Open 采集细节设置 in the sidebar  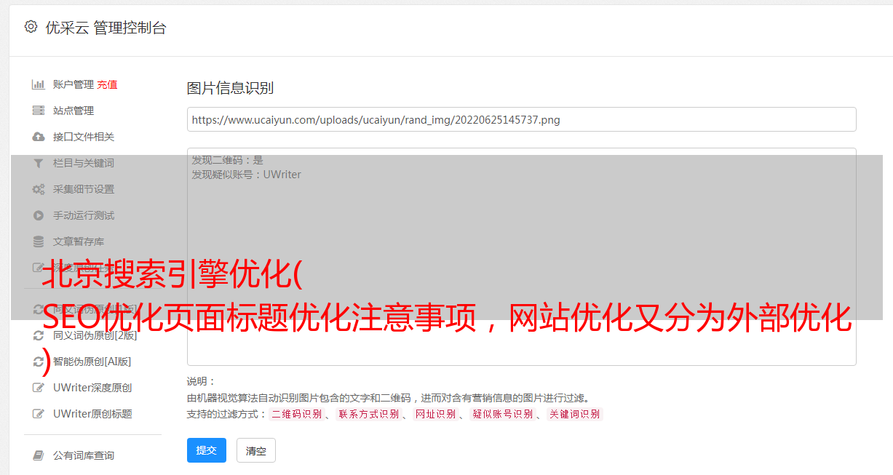click(84, 189)
